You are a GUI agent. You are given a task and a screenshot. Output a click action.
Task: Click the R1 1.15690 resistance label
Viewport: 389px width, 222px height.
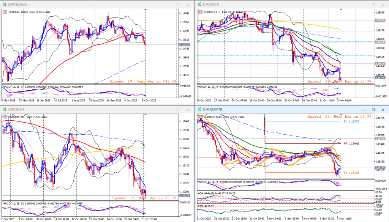coord(351,122)
